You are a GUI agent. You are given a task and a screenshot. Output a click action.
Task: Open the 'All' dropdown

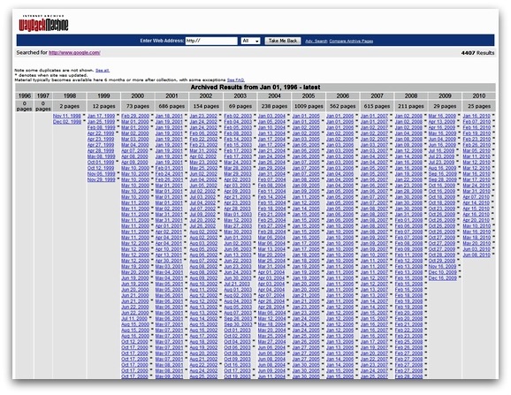250,41
